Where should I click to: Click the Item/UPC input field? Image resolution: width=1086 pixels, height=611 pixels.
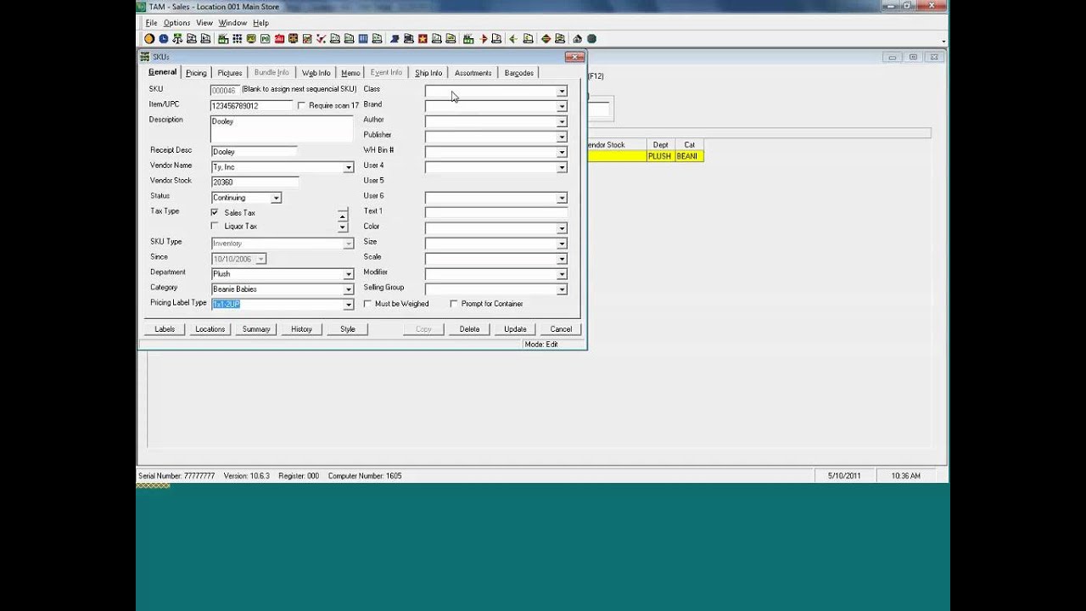(252, 106)
